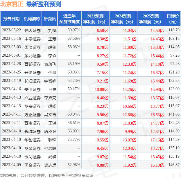
Task: Click the 2025预测净利润 column header
Action: [x=151, y=19]
